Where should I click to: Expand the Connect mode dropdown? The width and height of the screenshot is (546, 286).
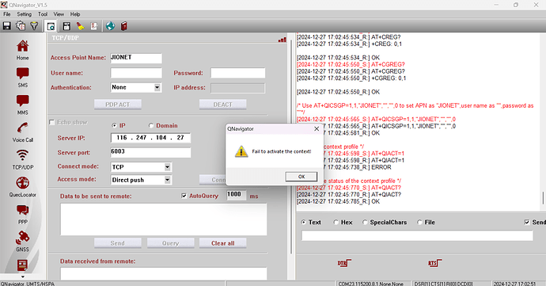click(168, 166)
